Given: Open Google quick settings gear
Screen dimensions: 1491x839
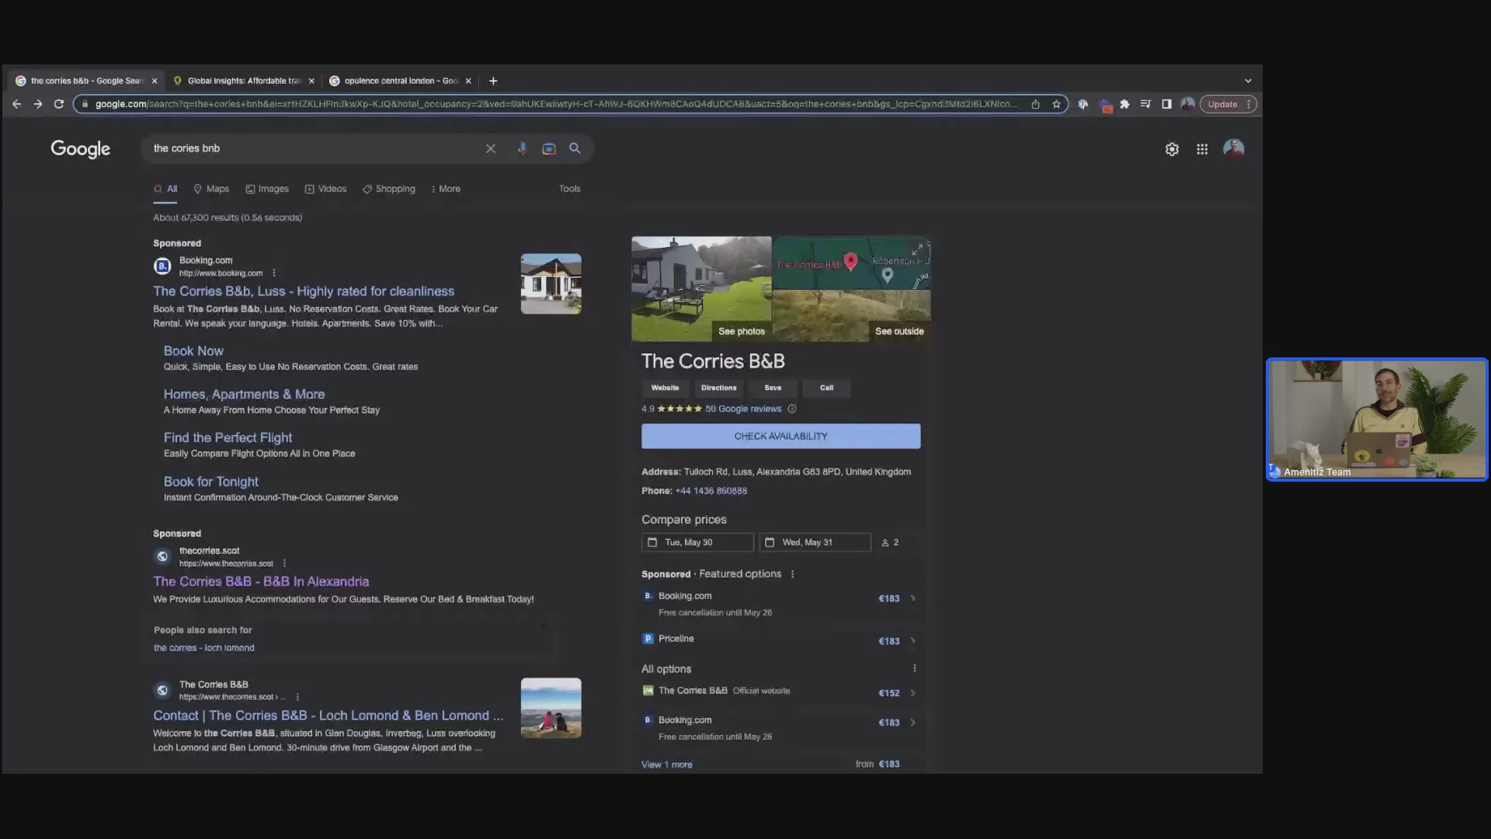Looking at the screenshot, I should (1172, 149).
